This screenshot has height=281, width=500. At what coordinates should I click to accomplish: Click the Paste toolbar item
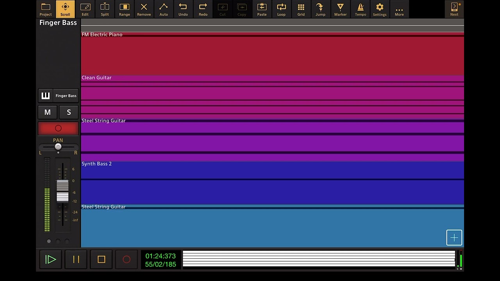click(x=262, y=9)
